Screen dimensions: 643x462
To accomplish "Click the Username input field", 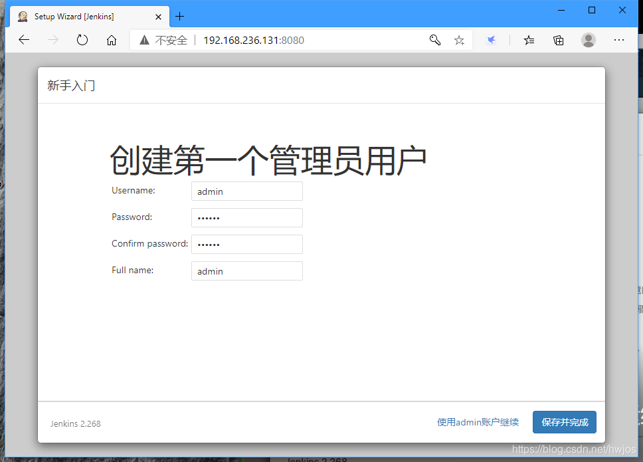I will click(246, 191).
